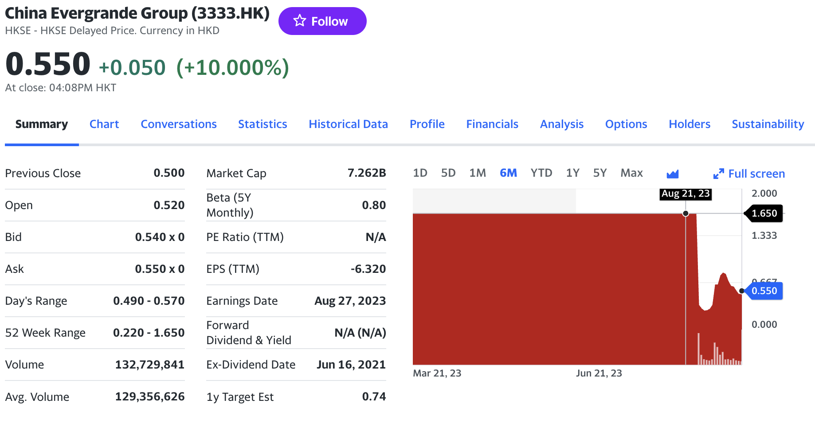Click the PE Ratio (TTM) label

(245, 237)
